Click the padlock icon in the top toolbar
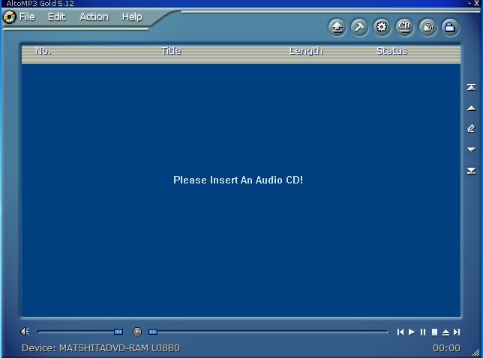Screen dimensions: 483x358 (x=449, y=28)
